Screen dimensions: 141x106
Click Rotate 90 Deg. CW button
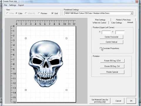point(112,66)
